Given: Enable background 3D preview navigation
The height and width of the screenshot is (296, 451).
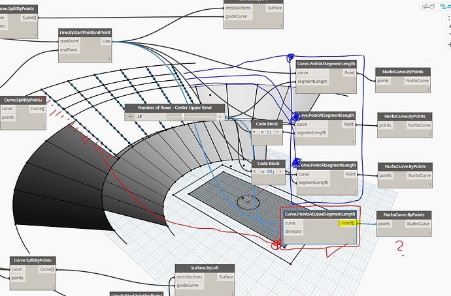Looking at the screenshot, I should click(428, 7).
